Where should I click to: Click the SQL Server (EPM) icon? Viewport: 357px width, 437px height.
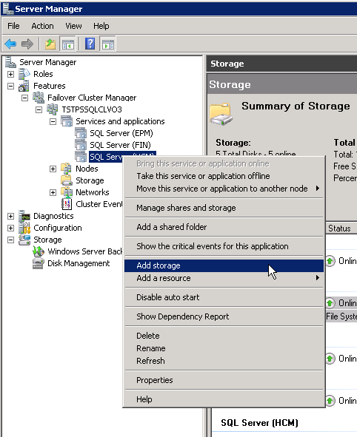81,133
